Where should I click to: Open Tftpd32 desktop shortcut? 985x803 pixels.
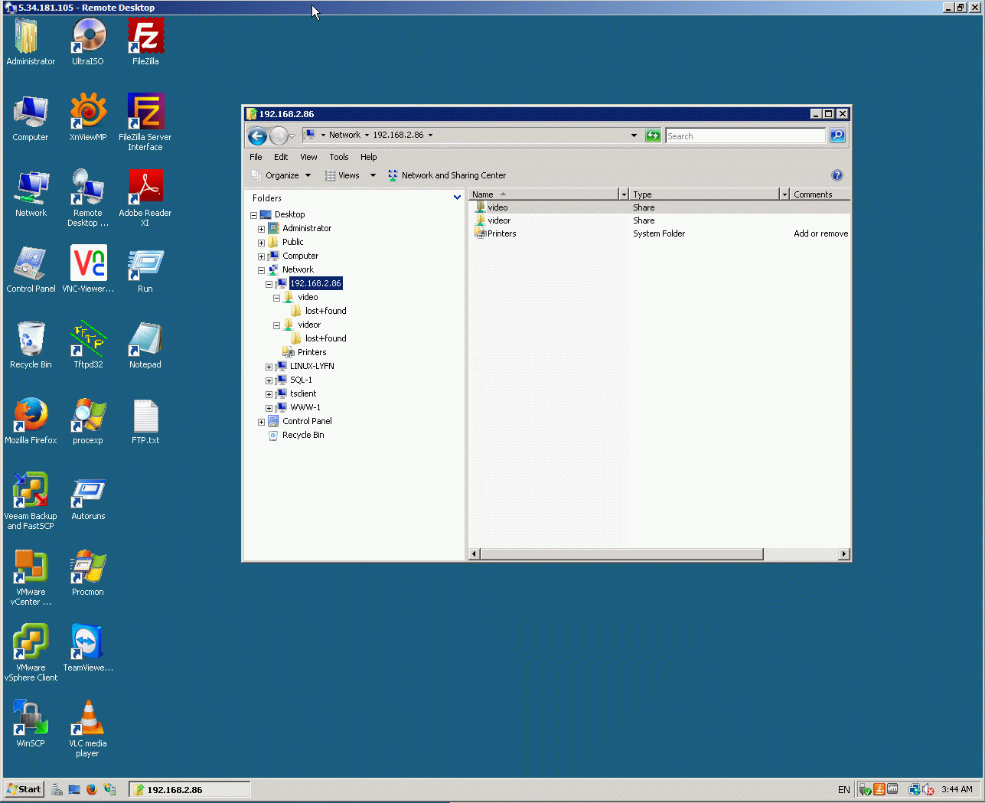88,344
